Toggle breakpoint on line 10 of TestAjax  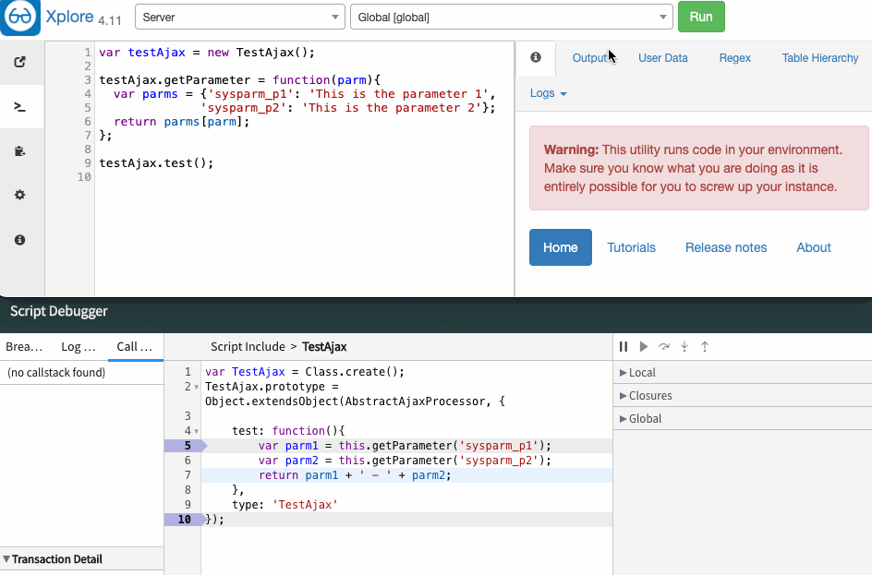pyautogui.click(x=184, y=519)
